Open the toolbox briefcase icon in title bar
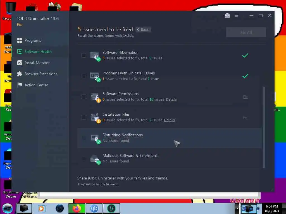The image size is (286, 214). point(227,16)
